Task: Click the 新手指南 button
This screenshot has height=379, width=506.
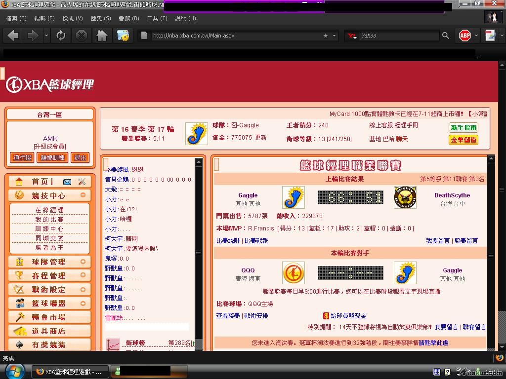Action: pos(463,128)
